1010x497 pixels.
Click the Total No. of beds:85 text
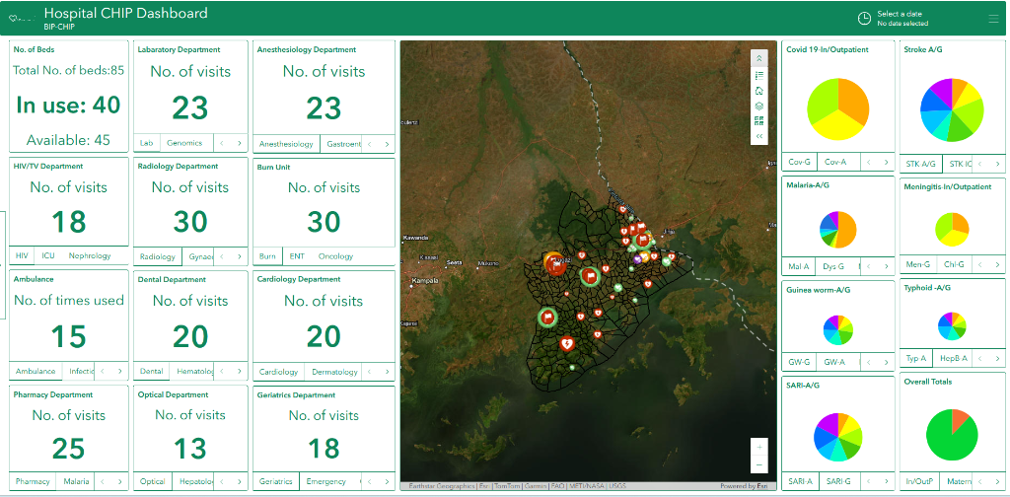68,70
